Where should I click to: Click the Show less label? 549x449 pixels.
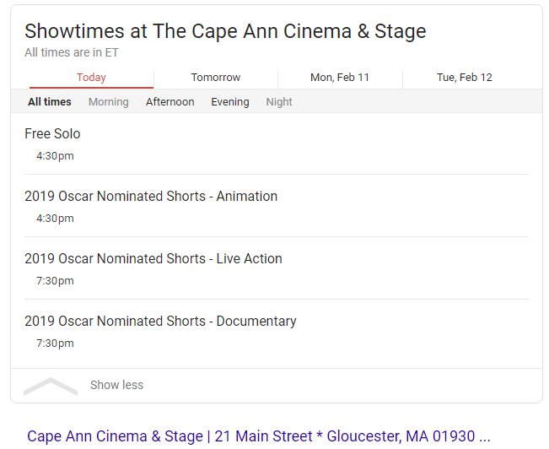pyautogui.click(x=117, y=385)
